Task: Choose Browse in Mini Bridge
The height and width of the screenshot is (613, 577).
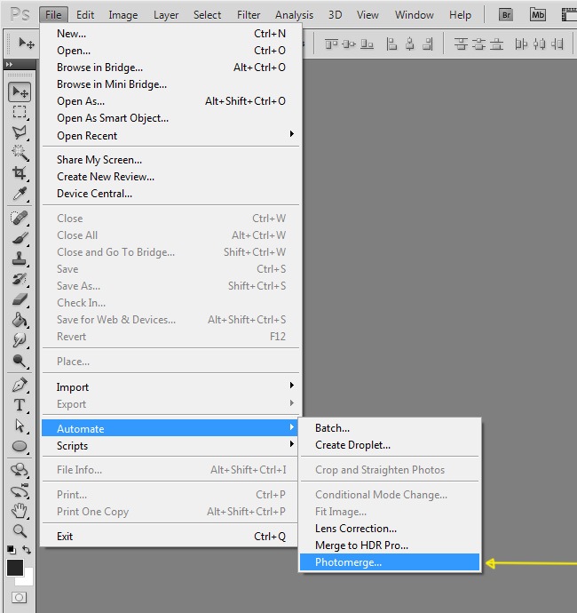Action: coord(170,84)
